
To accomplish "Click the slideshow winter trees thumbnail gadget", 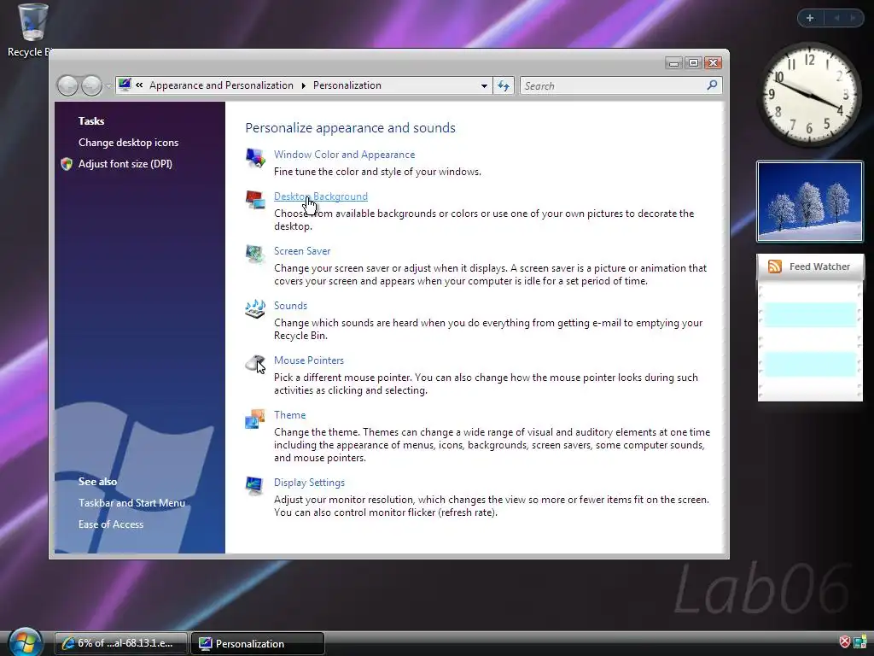I will 810,202.
